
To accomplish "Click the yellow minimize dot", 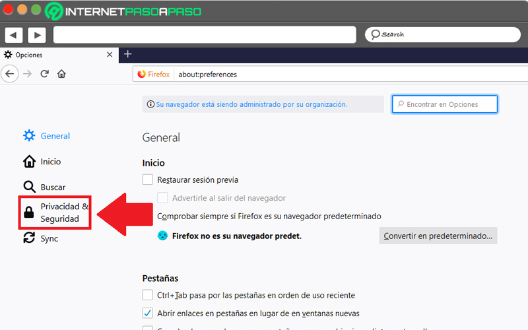I will (22, 9).
